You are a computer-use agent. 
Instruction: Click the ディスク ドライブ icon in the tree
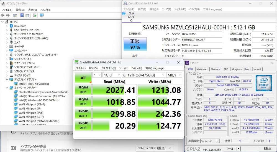[x=11, y=76]
